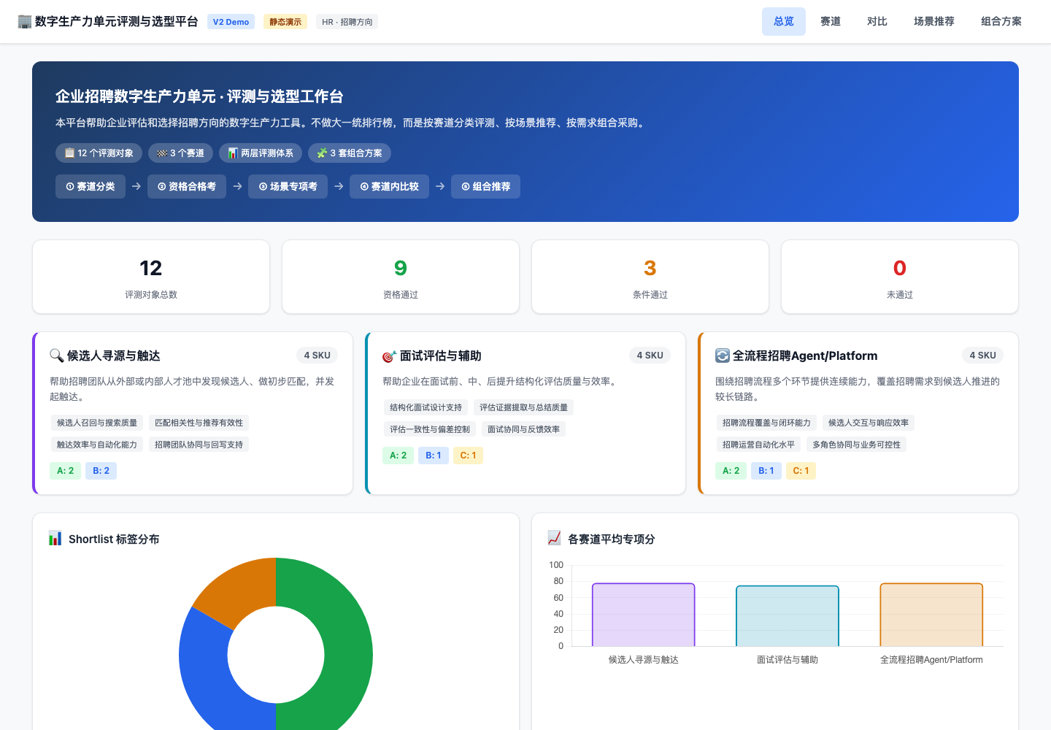Select step ② 资格合格考
Image resolution: width=1051 pixels, height=730 pixels.
click(x=187, y=186)
